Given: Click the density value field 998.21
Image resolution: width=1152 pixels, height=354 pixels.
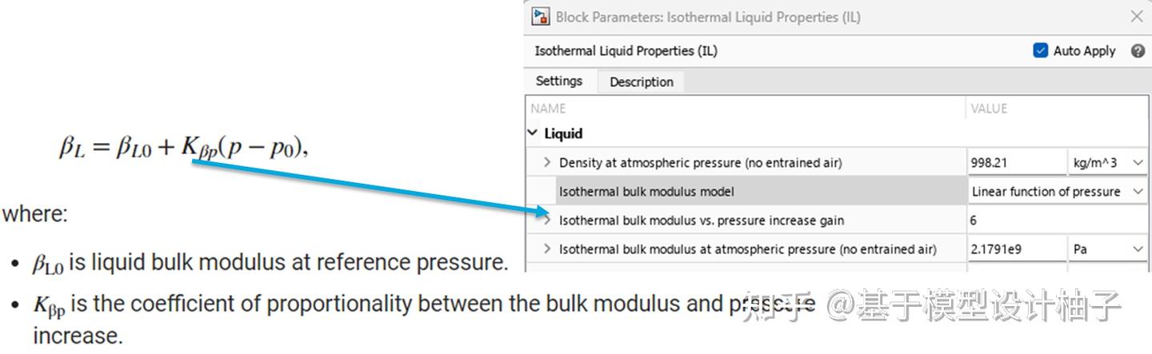Looking at the screenshot, I should 1014,162.
